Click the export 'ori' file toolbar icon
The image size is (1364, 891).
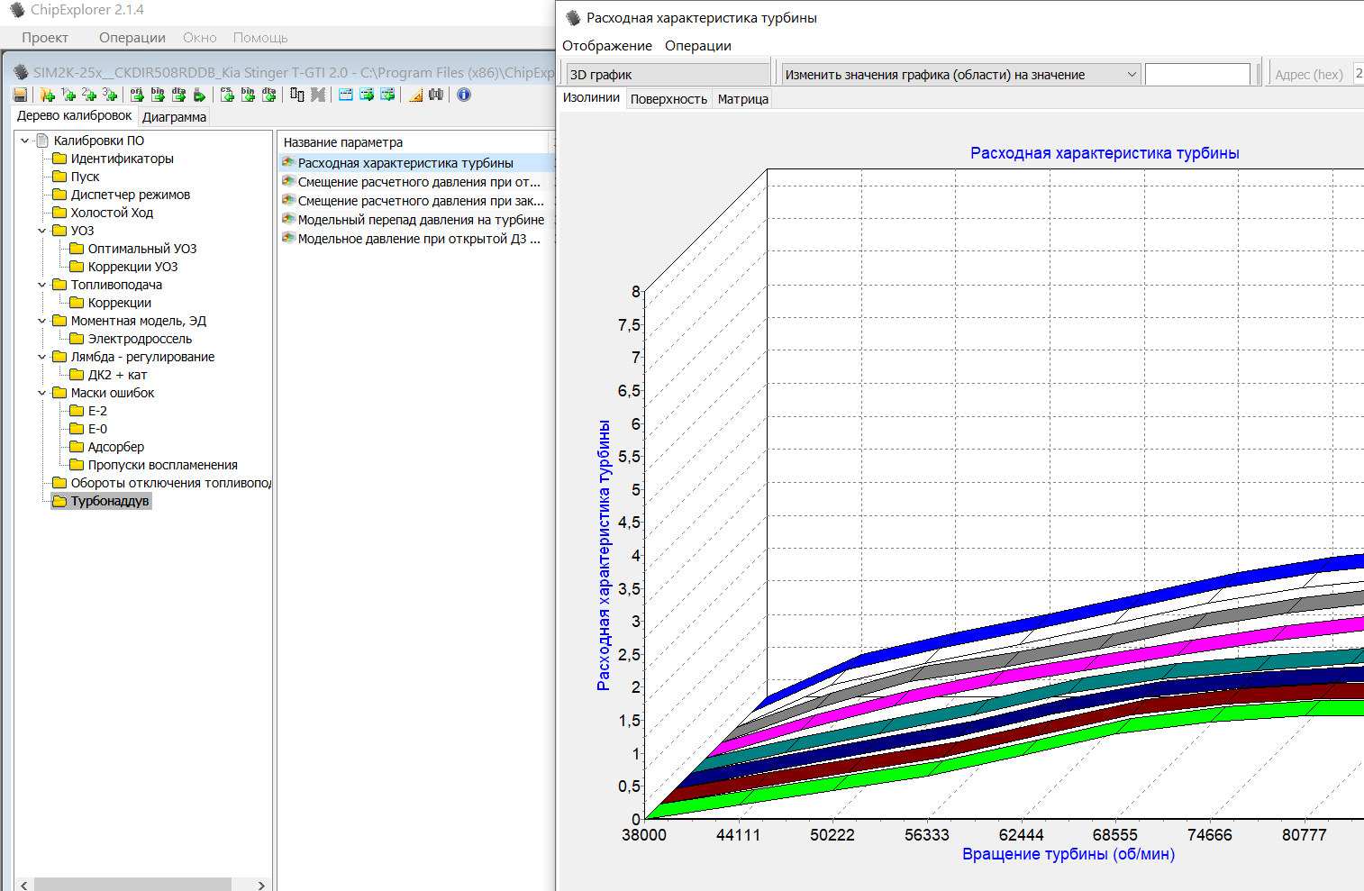point(137,95)
